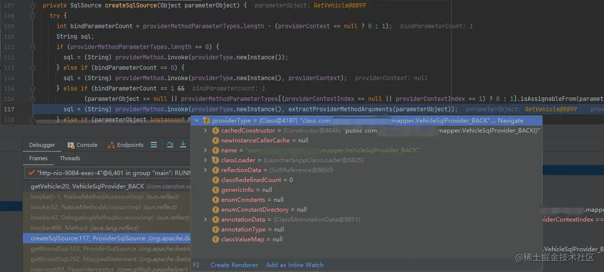
Task: Select the newInstanceCallerCache = null row
Action: 367,140
